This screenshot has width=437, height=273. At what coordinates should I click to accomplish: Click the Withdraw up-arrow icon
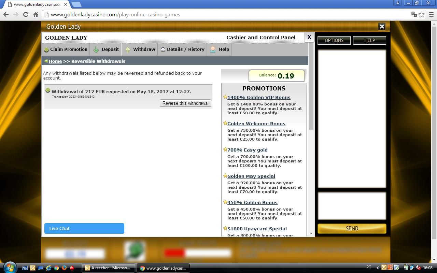[127, 50]
